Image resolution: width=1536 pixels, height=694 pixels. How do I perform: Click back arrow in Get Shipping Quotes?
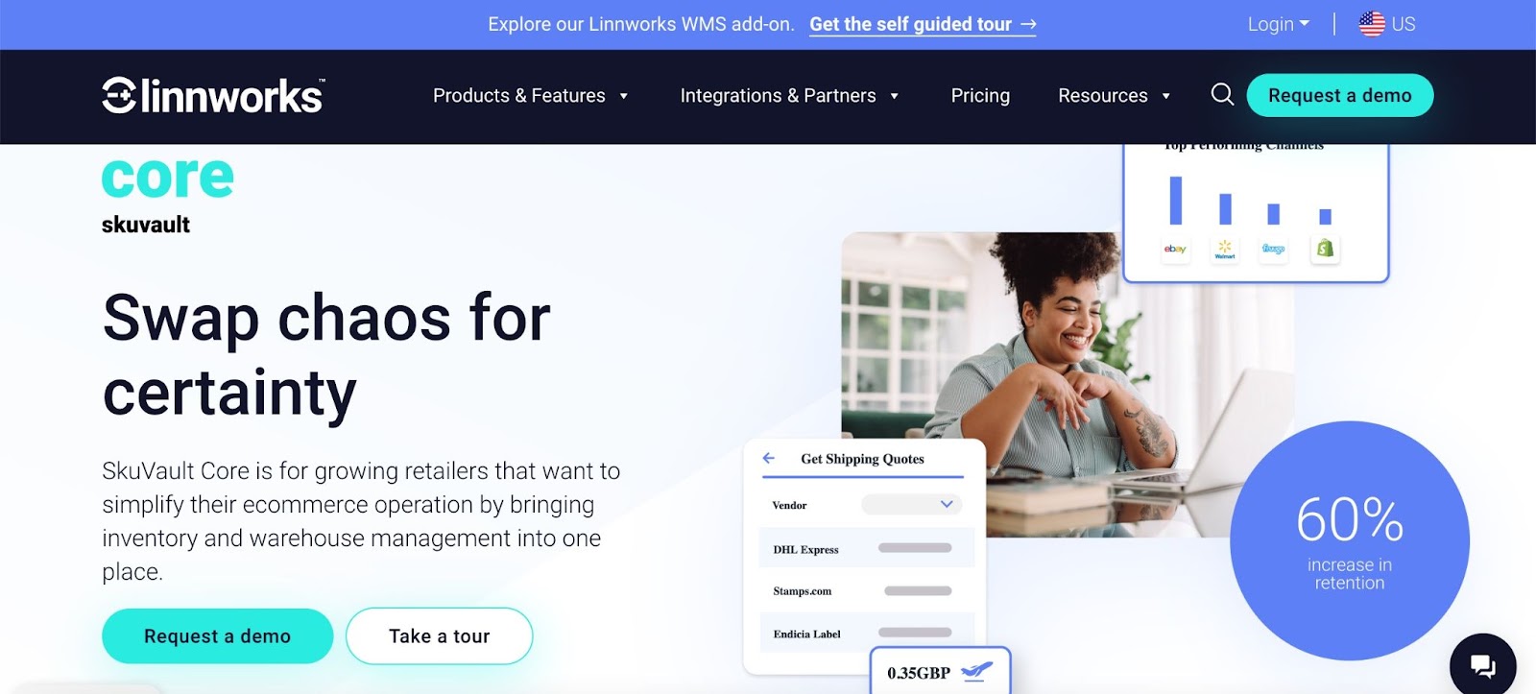[769, 458]
